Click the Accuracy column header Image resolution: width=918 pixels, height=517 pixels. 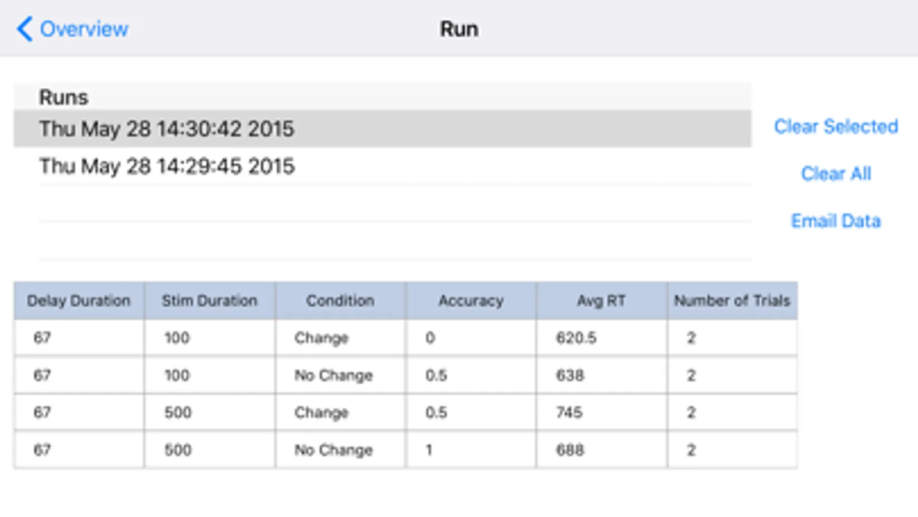click(x=471, y=300)
